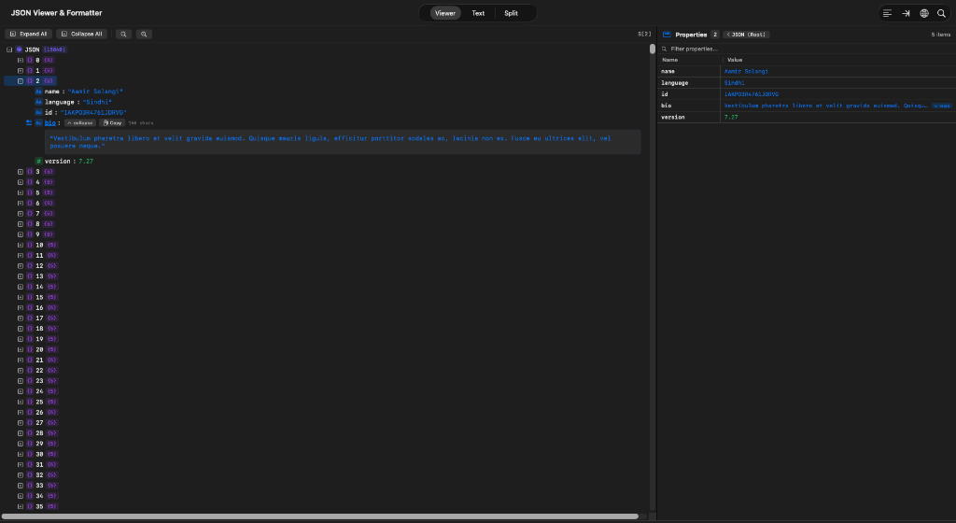
Task: Collapse the bio text with the collapse button
Action: tap(80, 122)
